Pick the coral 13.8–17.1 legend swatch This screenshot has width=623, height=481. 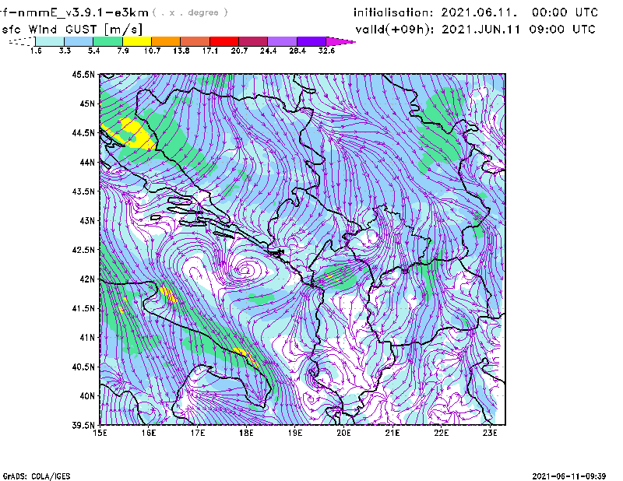(x=195, y=41)
